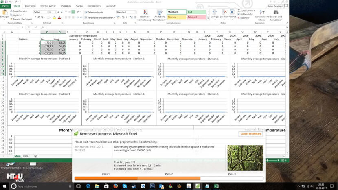Toggle Zeilenumbruch text wrapping
The image size is (338, 190).
pos(94,13)
